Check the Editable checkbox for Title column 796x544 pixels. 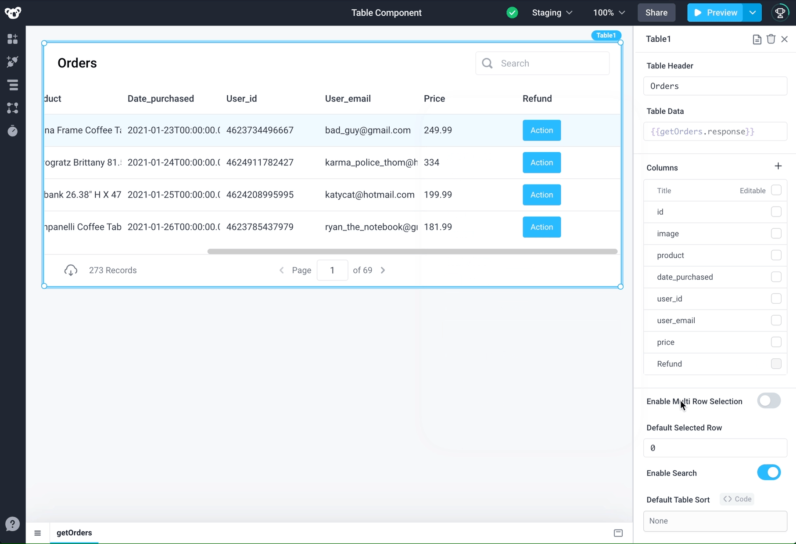(777, 190)
